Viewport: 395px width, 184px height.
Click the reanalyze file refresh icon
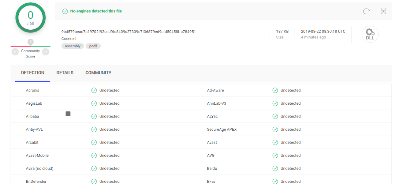(366, 11)
